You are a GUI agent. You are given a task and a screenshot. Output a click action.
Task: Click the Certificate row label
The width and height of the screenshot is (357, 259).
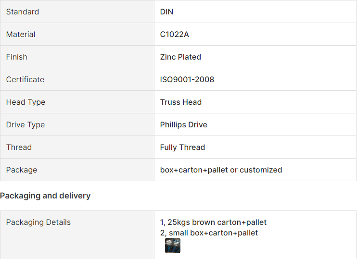pyautogui.click(x=25, y=79)
